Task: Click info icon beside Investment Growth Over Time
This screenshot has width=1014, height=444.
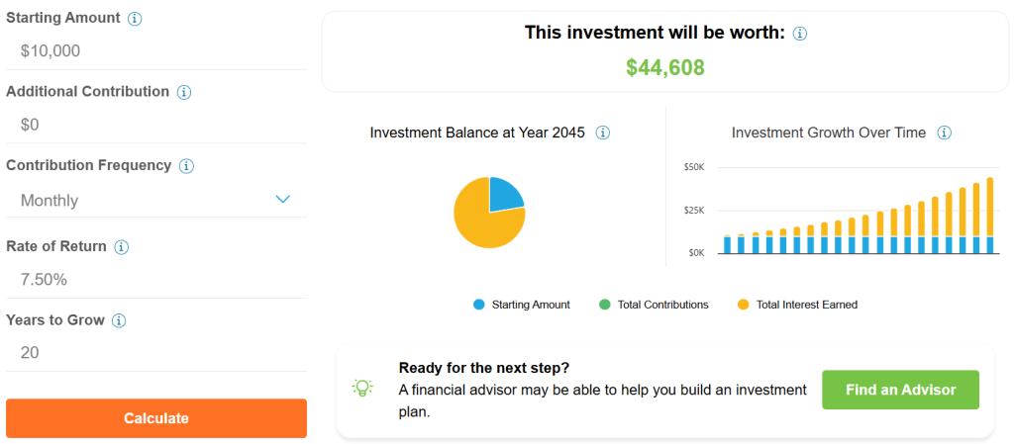Action: (944, 133)
